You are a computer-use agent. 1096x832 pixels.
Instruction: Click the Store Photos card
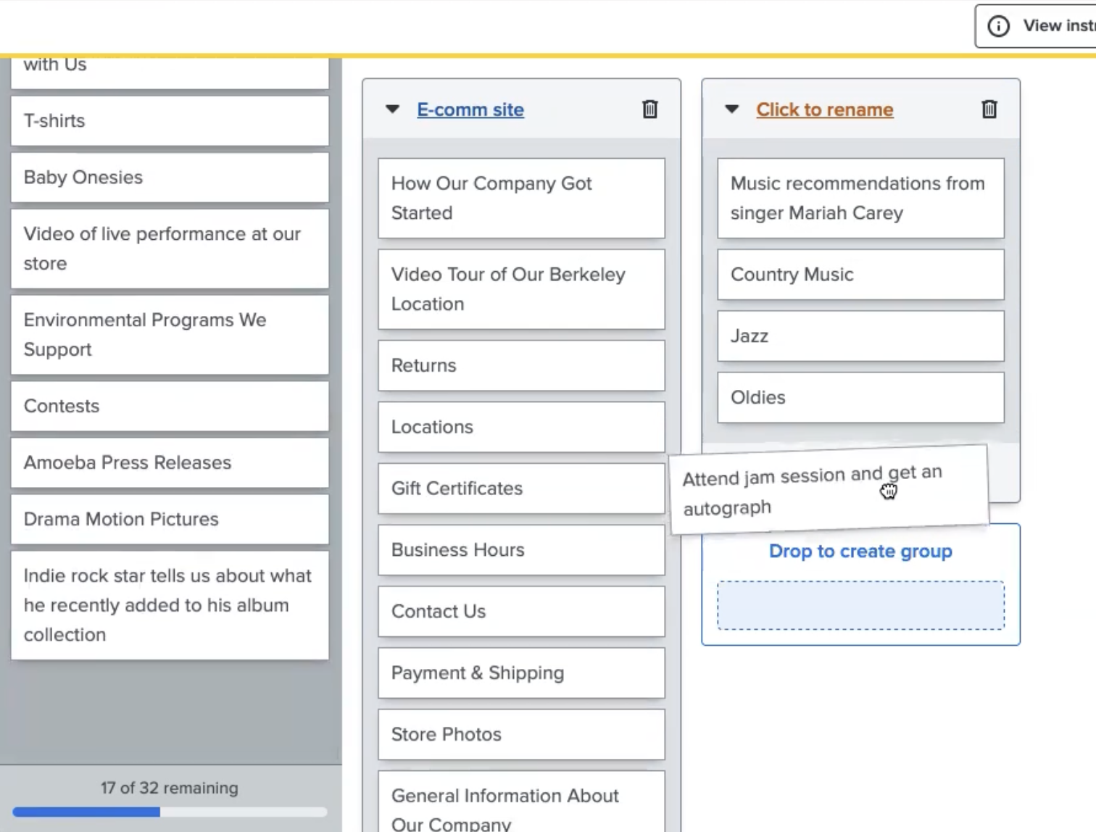521,735
